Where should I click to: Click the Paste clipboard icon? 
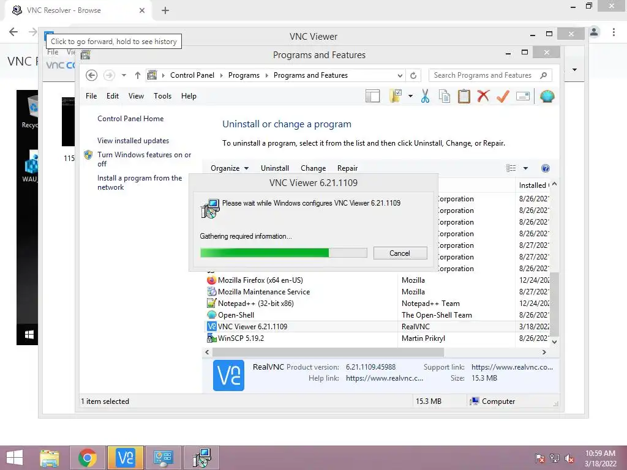click(x=464, y=96)
